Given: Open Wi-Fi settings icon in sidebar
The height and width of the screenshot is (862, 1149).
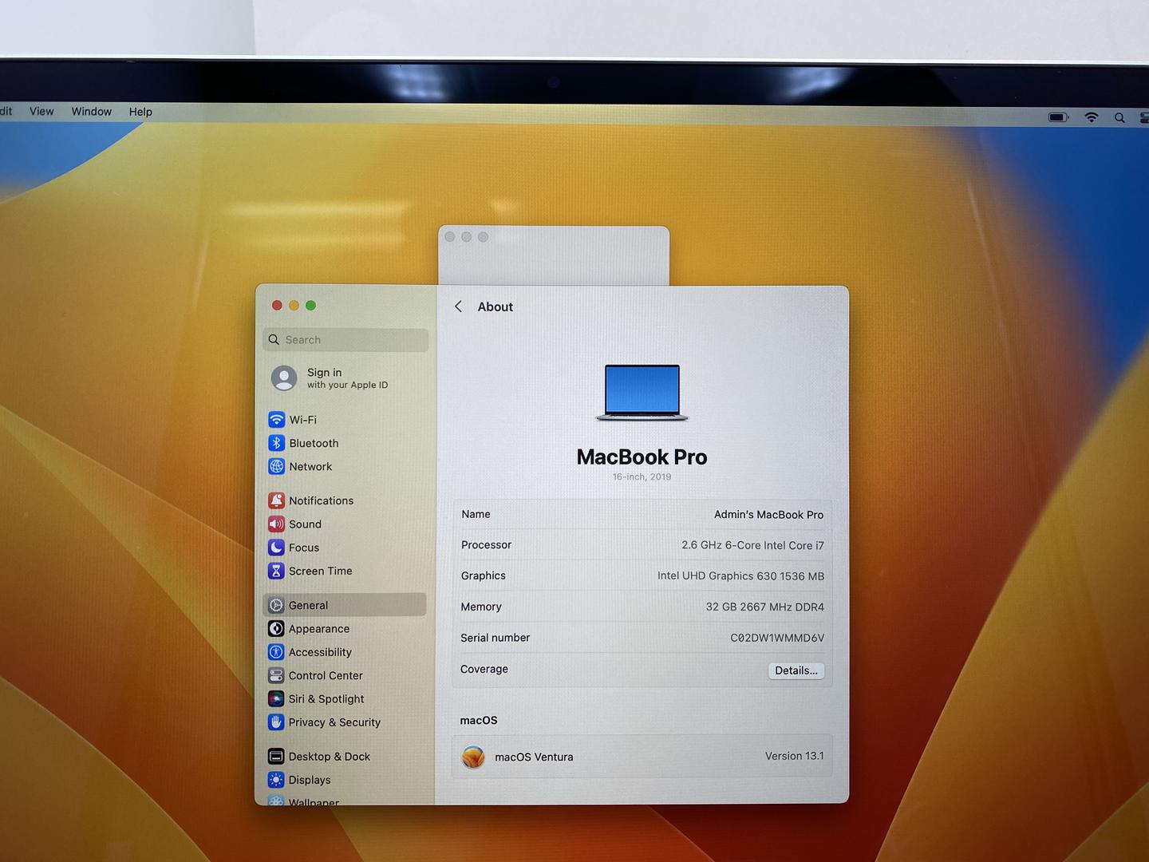Looking at the screenshot, I should 276,420.
